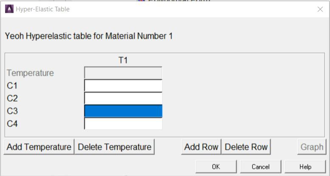The image size is (330, 176).
Task: Click the highlighted C3 input field
Action: pos(123,111)
